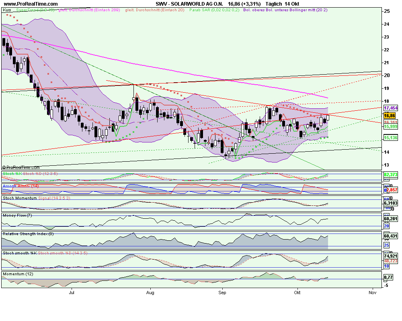402x321 pixels.
Task: Click the 25 RSI lower level tag
Action: (x=386, y=245)
